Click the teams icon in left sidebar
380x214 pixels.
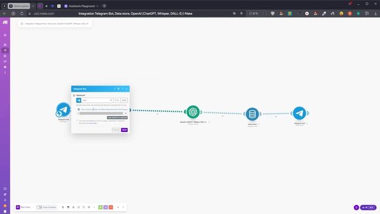click(5, 45)
